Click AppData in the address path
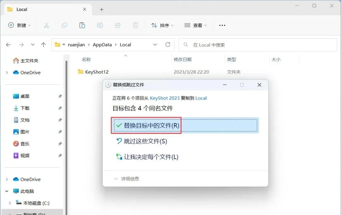 click(x=102, y=45)
